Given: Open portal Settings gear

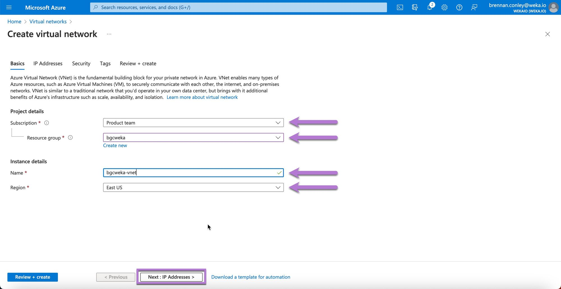Looking at the screenshot, I should 444,8.
